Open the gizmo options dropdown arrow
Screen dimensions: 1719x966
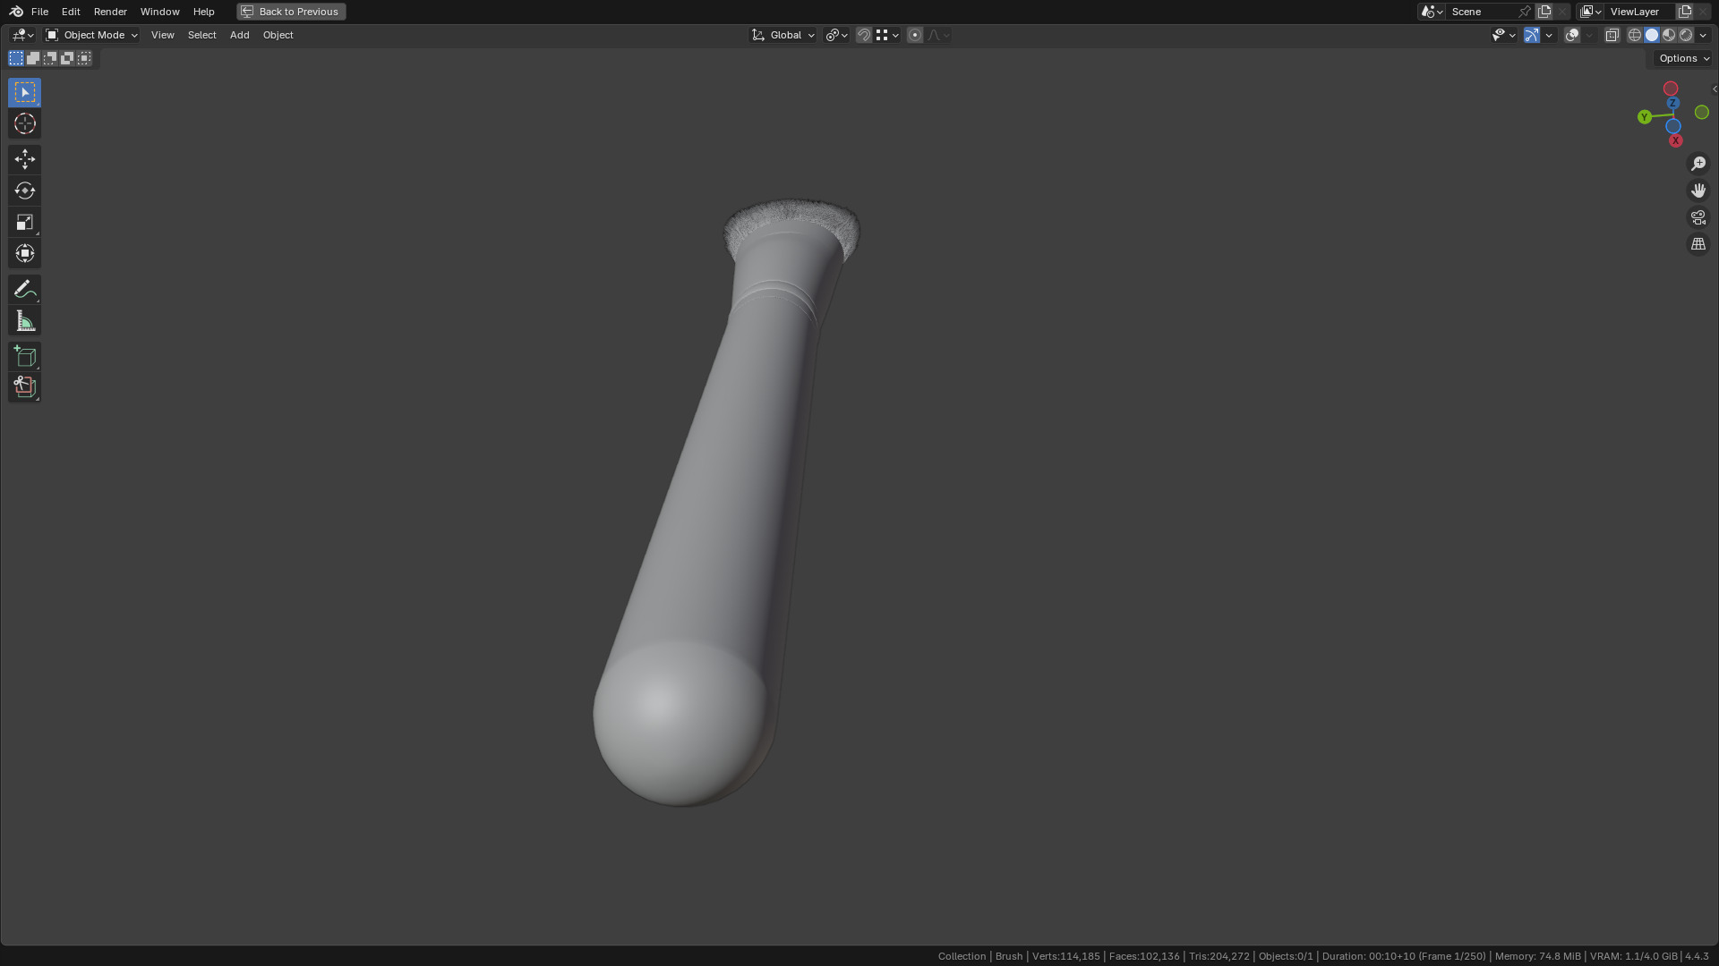click(1549, 35)
